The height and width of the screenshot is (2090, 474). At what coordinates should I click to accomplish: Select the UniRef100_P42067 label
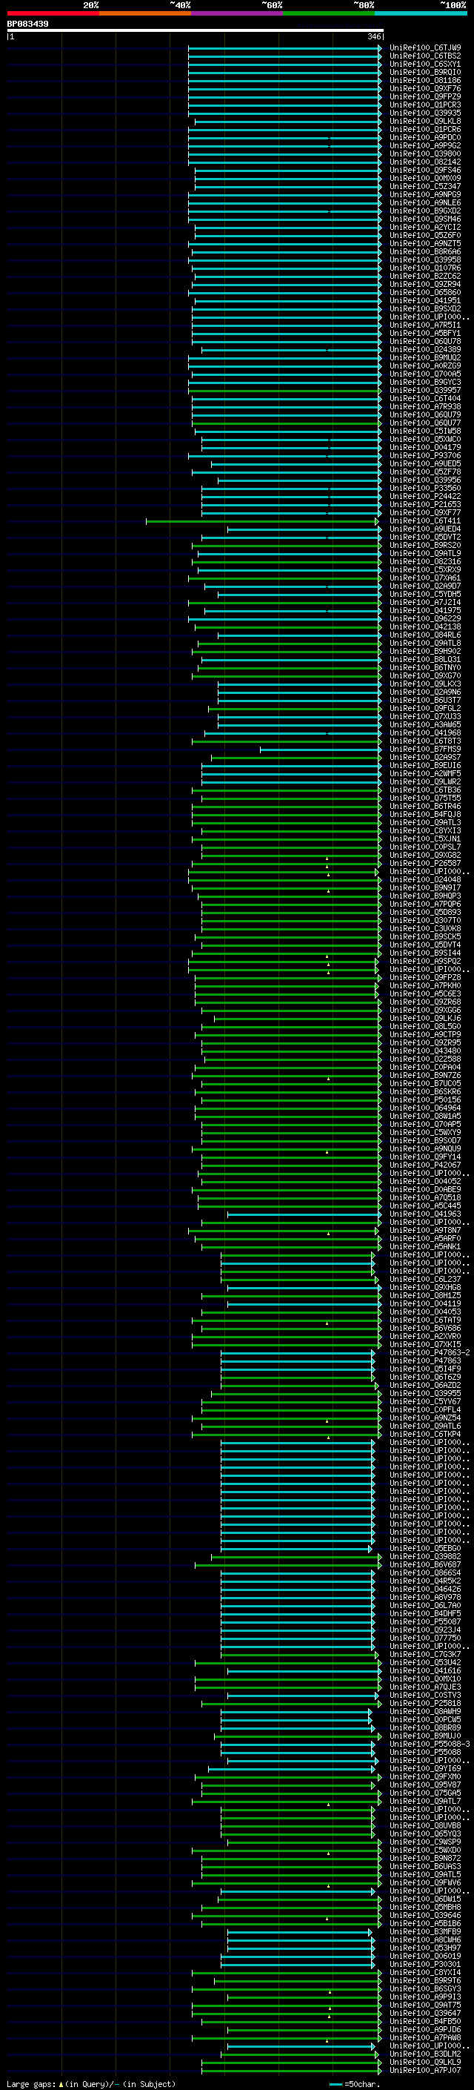click(425, 1165)
